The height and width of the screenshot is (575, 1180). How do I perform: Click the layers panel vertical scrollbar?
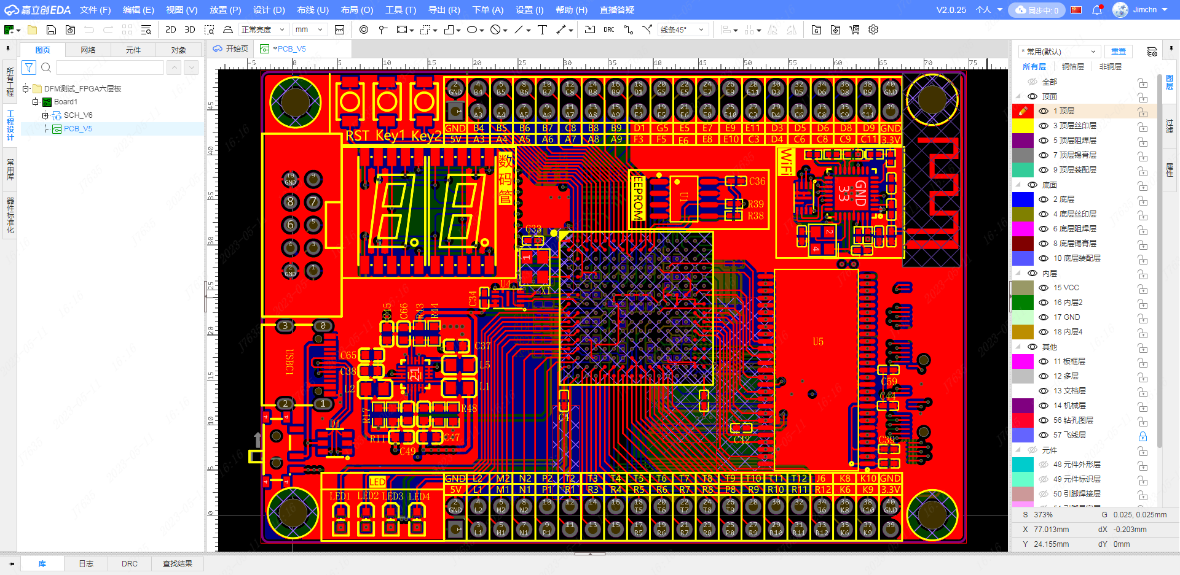(1160, 261)
